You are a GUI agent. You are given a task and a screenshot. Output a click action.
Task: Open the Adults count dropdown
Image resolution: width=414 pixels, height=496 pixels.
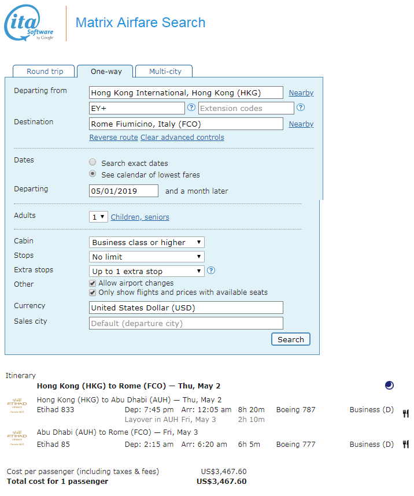[x=98, y=217]
